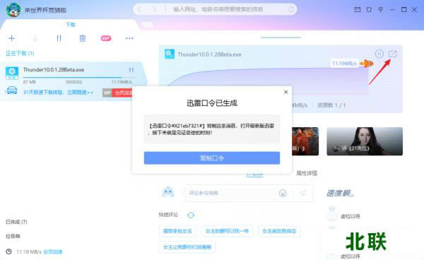Refresh the 快捷评论 suggestions
Screen dimensions: 424x260
(x=191, y=215)
